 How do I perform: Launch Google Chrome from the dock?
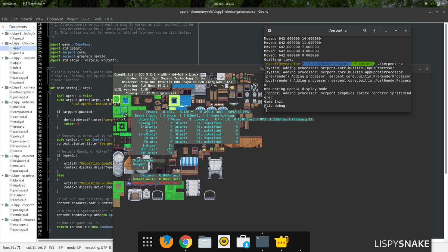pos(186,242)
